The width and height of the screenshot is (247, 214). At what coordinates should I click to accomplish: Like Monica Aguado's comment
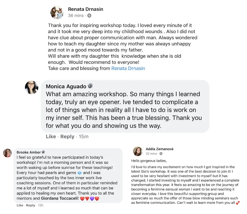point(51,136)
